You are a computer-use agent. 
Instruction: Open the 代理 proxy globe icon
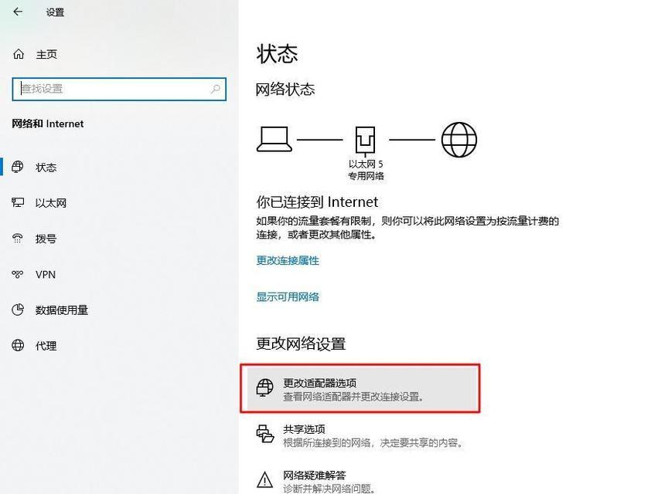[x=18, y=345]
